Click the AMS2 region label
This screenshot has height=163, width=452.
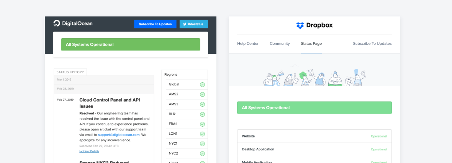pos(174,94)
